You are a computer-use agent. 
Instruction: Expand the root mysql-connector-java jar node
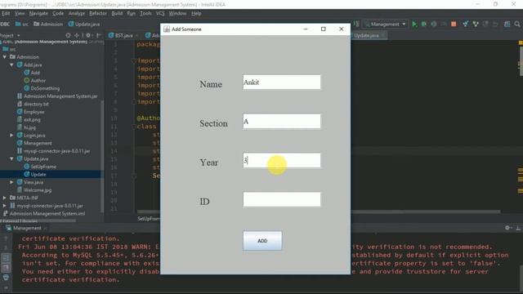(5, 206)
